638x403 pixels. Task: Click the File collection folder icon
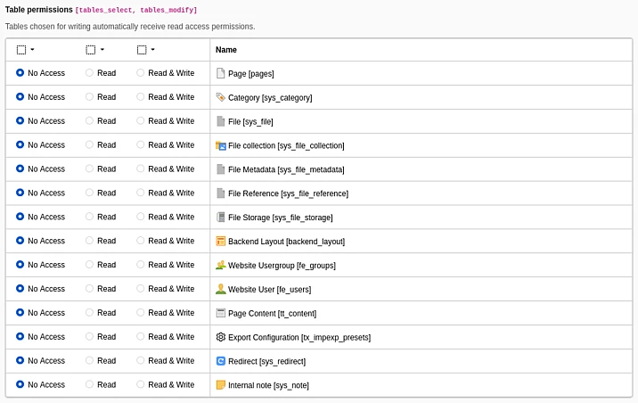pyautogui.click(x=221, y=145)
